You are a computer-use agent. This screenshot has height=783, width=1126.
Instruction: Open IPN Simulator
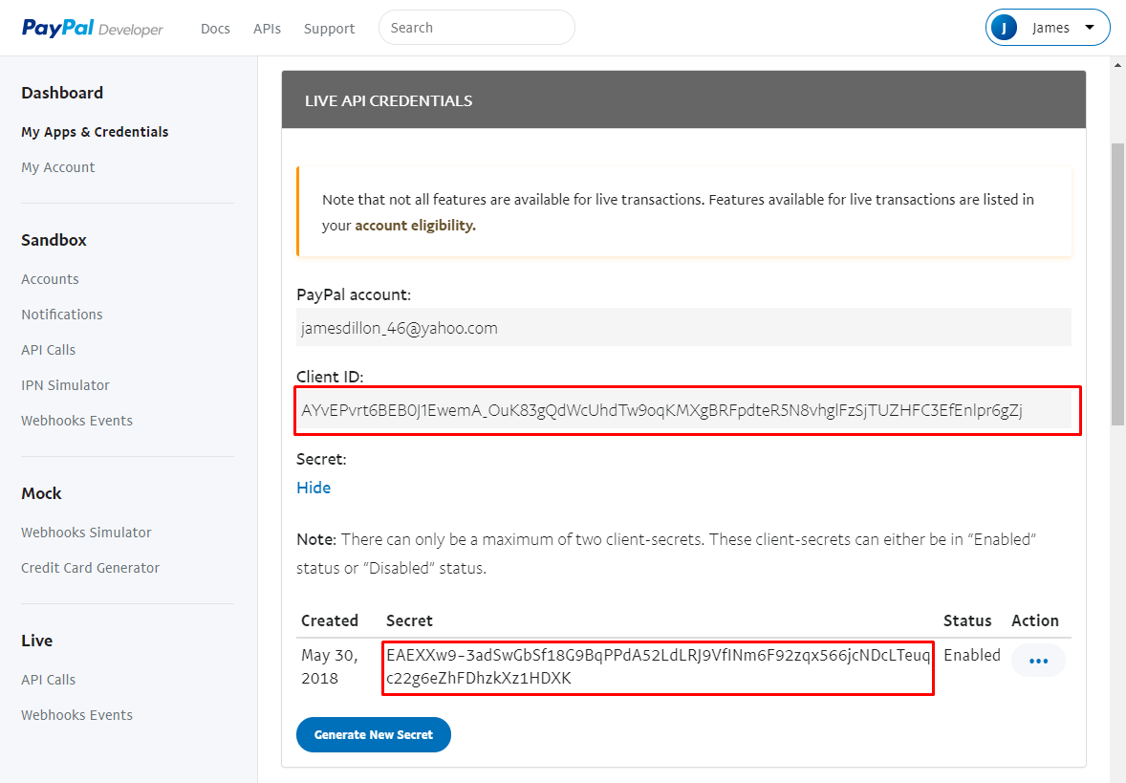pyautogui.click(x=65, y=385)
